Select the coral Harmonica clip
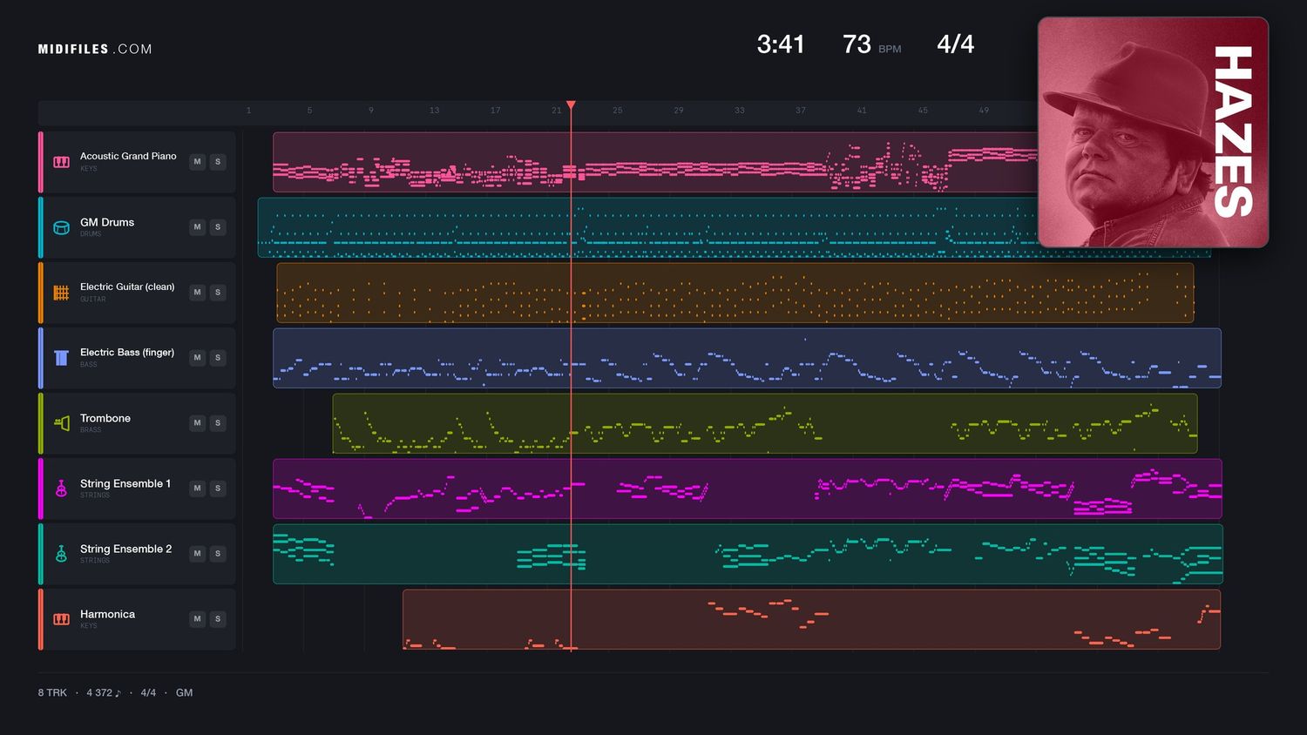 [x=811, y=619]
